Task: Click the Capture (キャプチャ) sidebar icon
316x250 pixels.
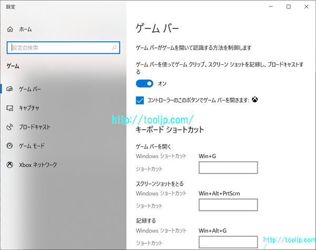Action: click(9, 108)
